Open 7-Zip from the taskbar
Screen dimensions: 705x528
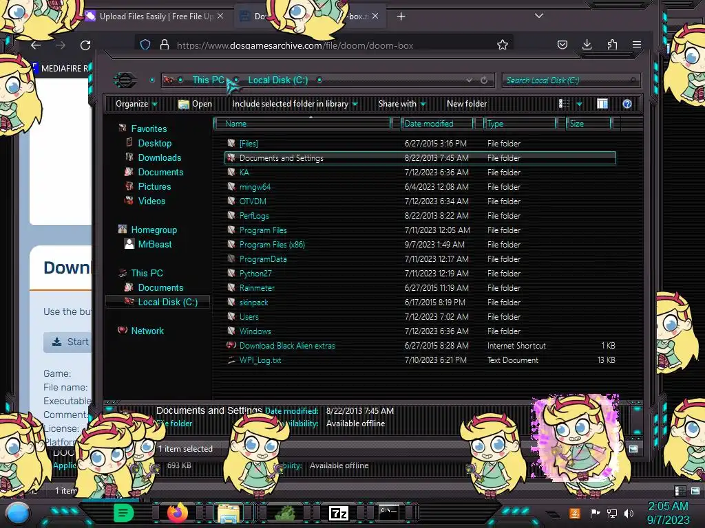coord(339,513)
